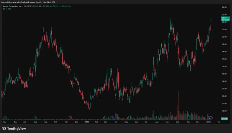Click the 23.00 price axis label

(x=224, y=15)
